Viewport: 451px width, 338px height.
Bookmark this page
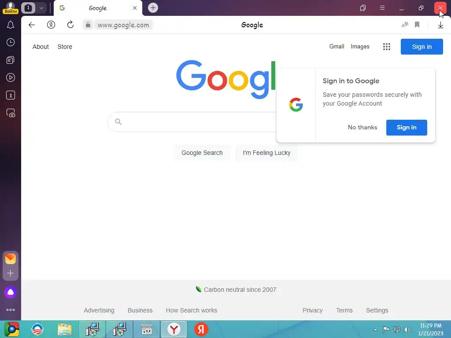click(x=417, y=25)
